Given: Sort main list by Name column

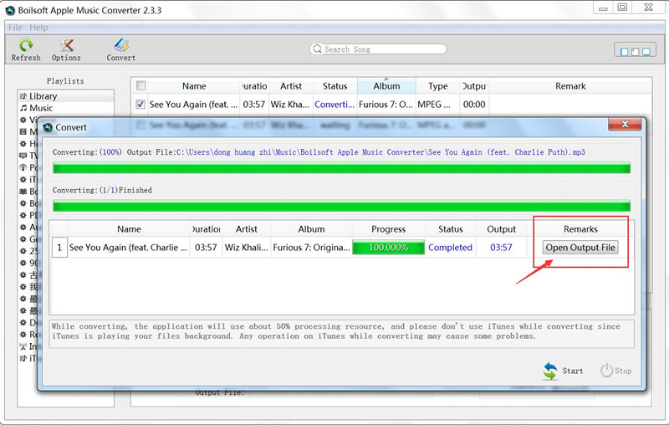Looking at the screenshot, I should point(194,86).
